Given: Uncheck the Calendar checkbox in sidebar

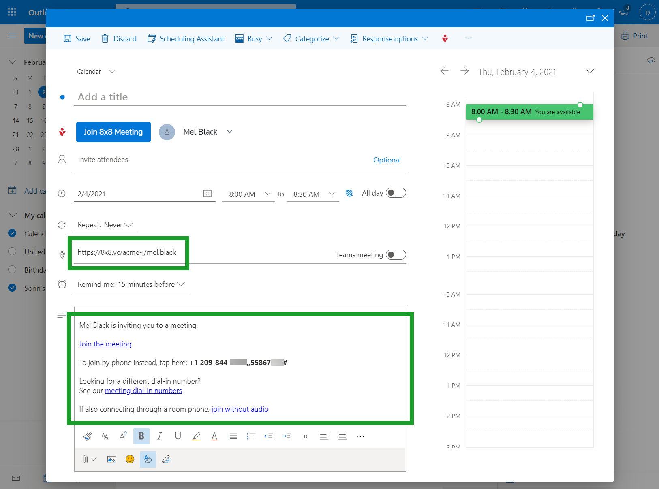Looking at the screenshot, I should click(x=12, y=233).
